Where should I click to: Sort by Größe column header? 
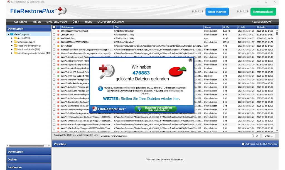pos(230,27)
